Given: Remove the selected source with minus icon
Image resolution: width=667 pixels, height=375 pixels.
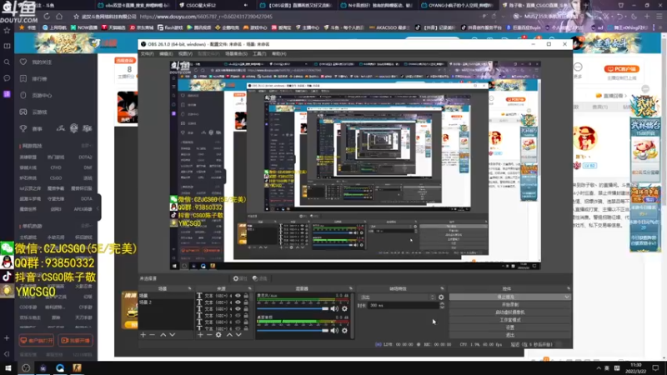Looking at the screenshot, I should pos(209,335).
